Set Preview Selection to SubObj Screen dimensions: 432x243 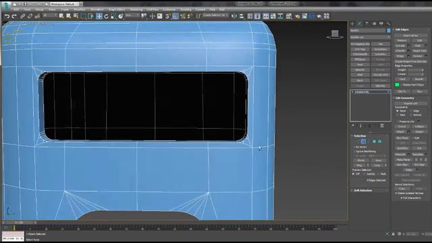[x=364, y=174]
